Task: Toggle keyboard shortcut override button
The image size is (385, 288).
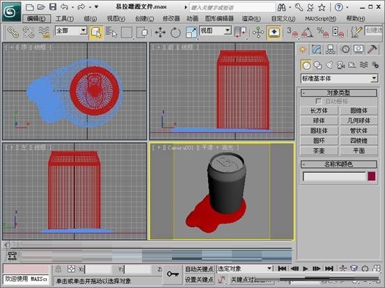Action: (x=274, y=33)
